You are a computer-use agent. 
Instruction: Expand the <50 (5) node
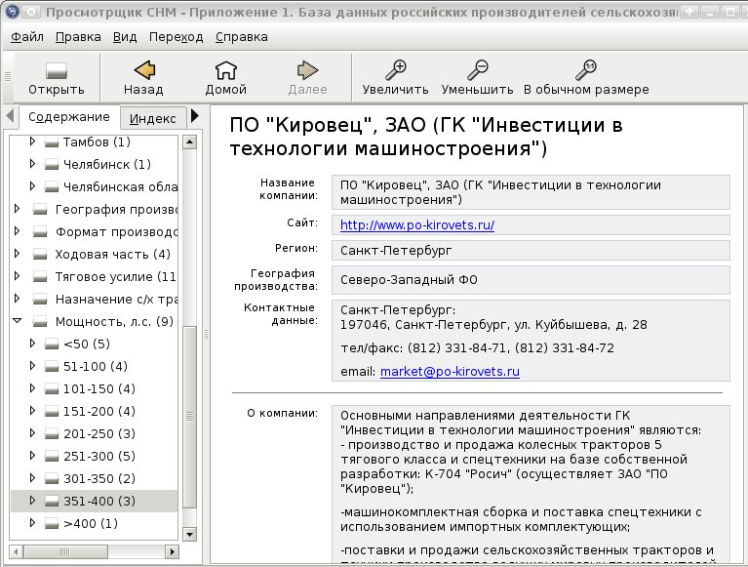pyautogui.click(x=32, y=344)
